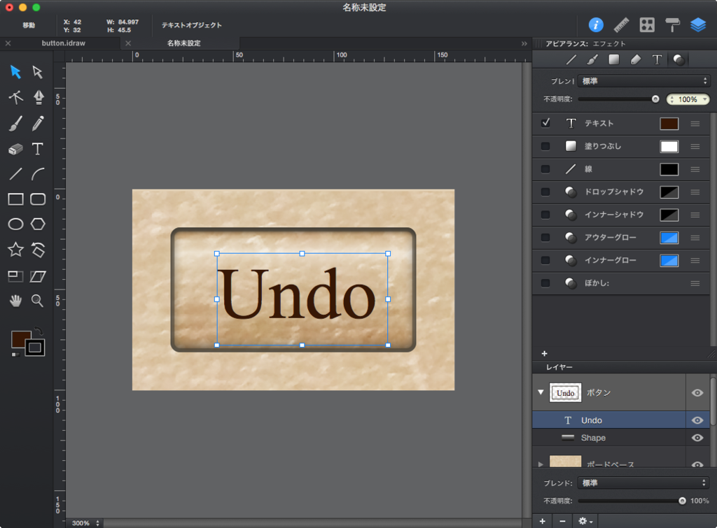
Task: Open the paint roller Appearance panel
Action: [673, 24]
